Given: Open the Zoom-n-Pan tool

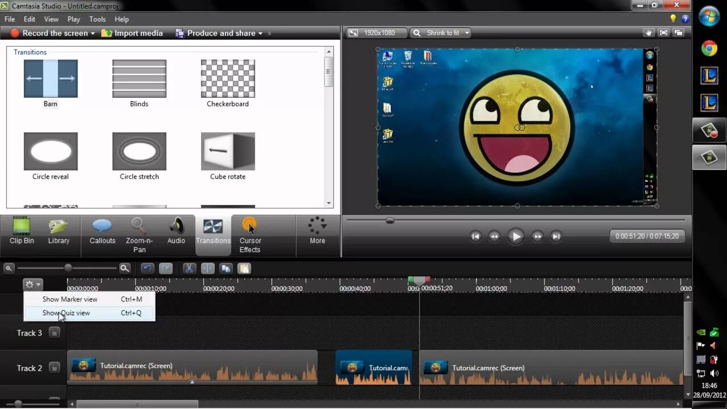Looking at the screenshot, I should tap(139, 235).
